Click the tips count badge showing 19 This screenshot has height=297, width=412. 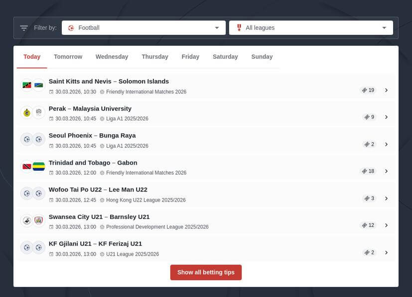click(x=368, y=90)
